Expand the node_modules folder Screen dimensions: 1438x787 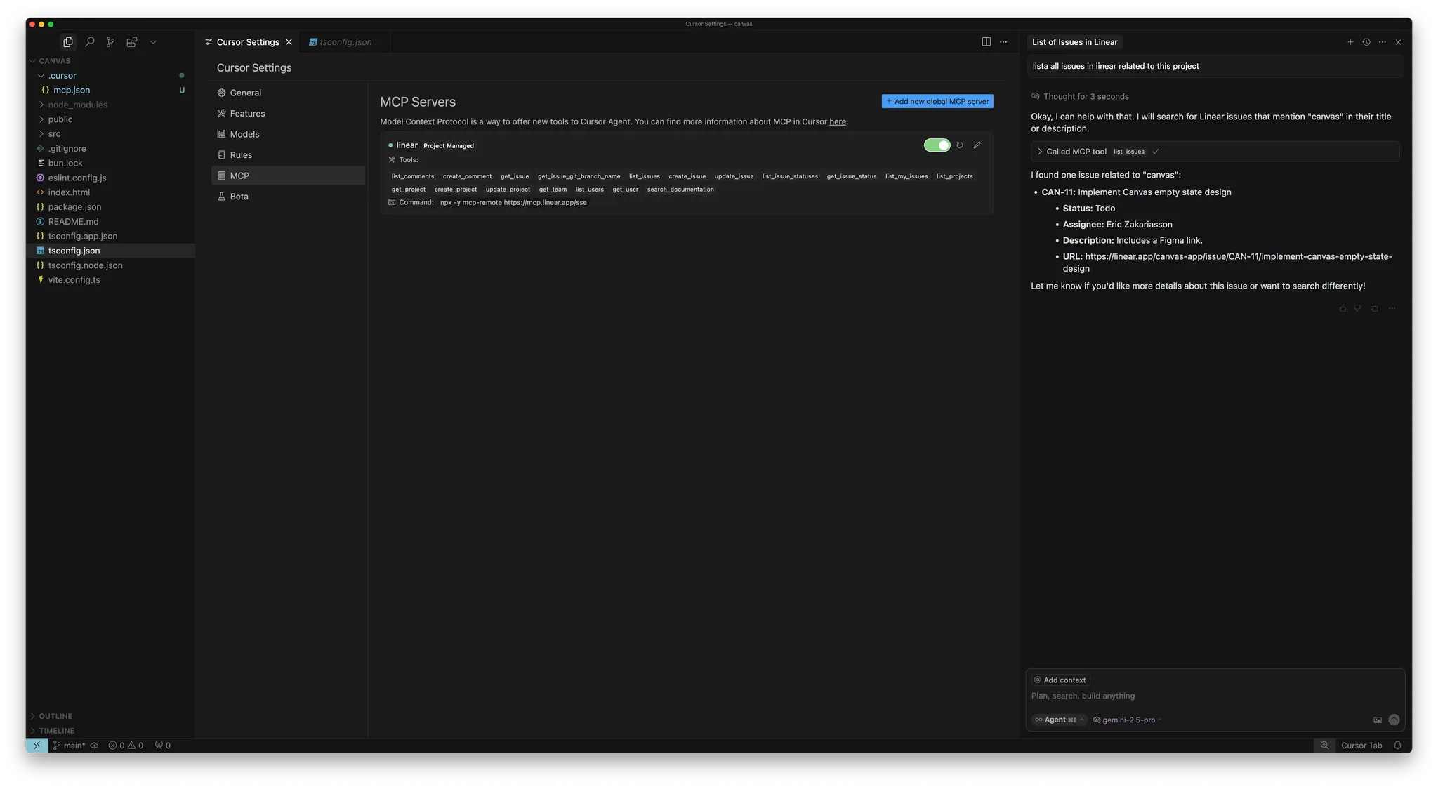(x=77, y=105)
